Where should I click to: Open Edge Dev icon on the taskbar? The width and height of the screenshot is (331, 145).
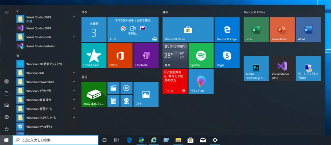(141, 140)
